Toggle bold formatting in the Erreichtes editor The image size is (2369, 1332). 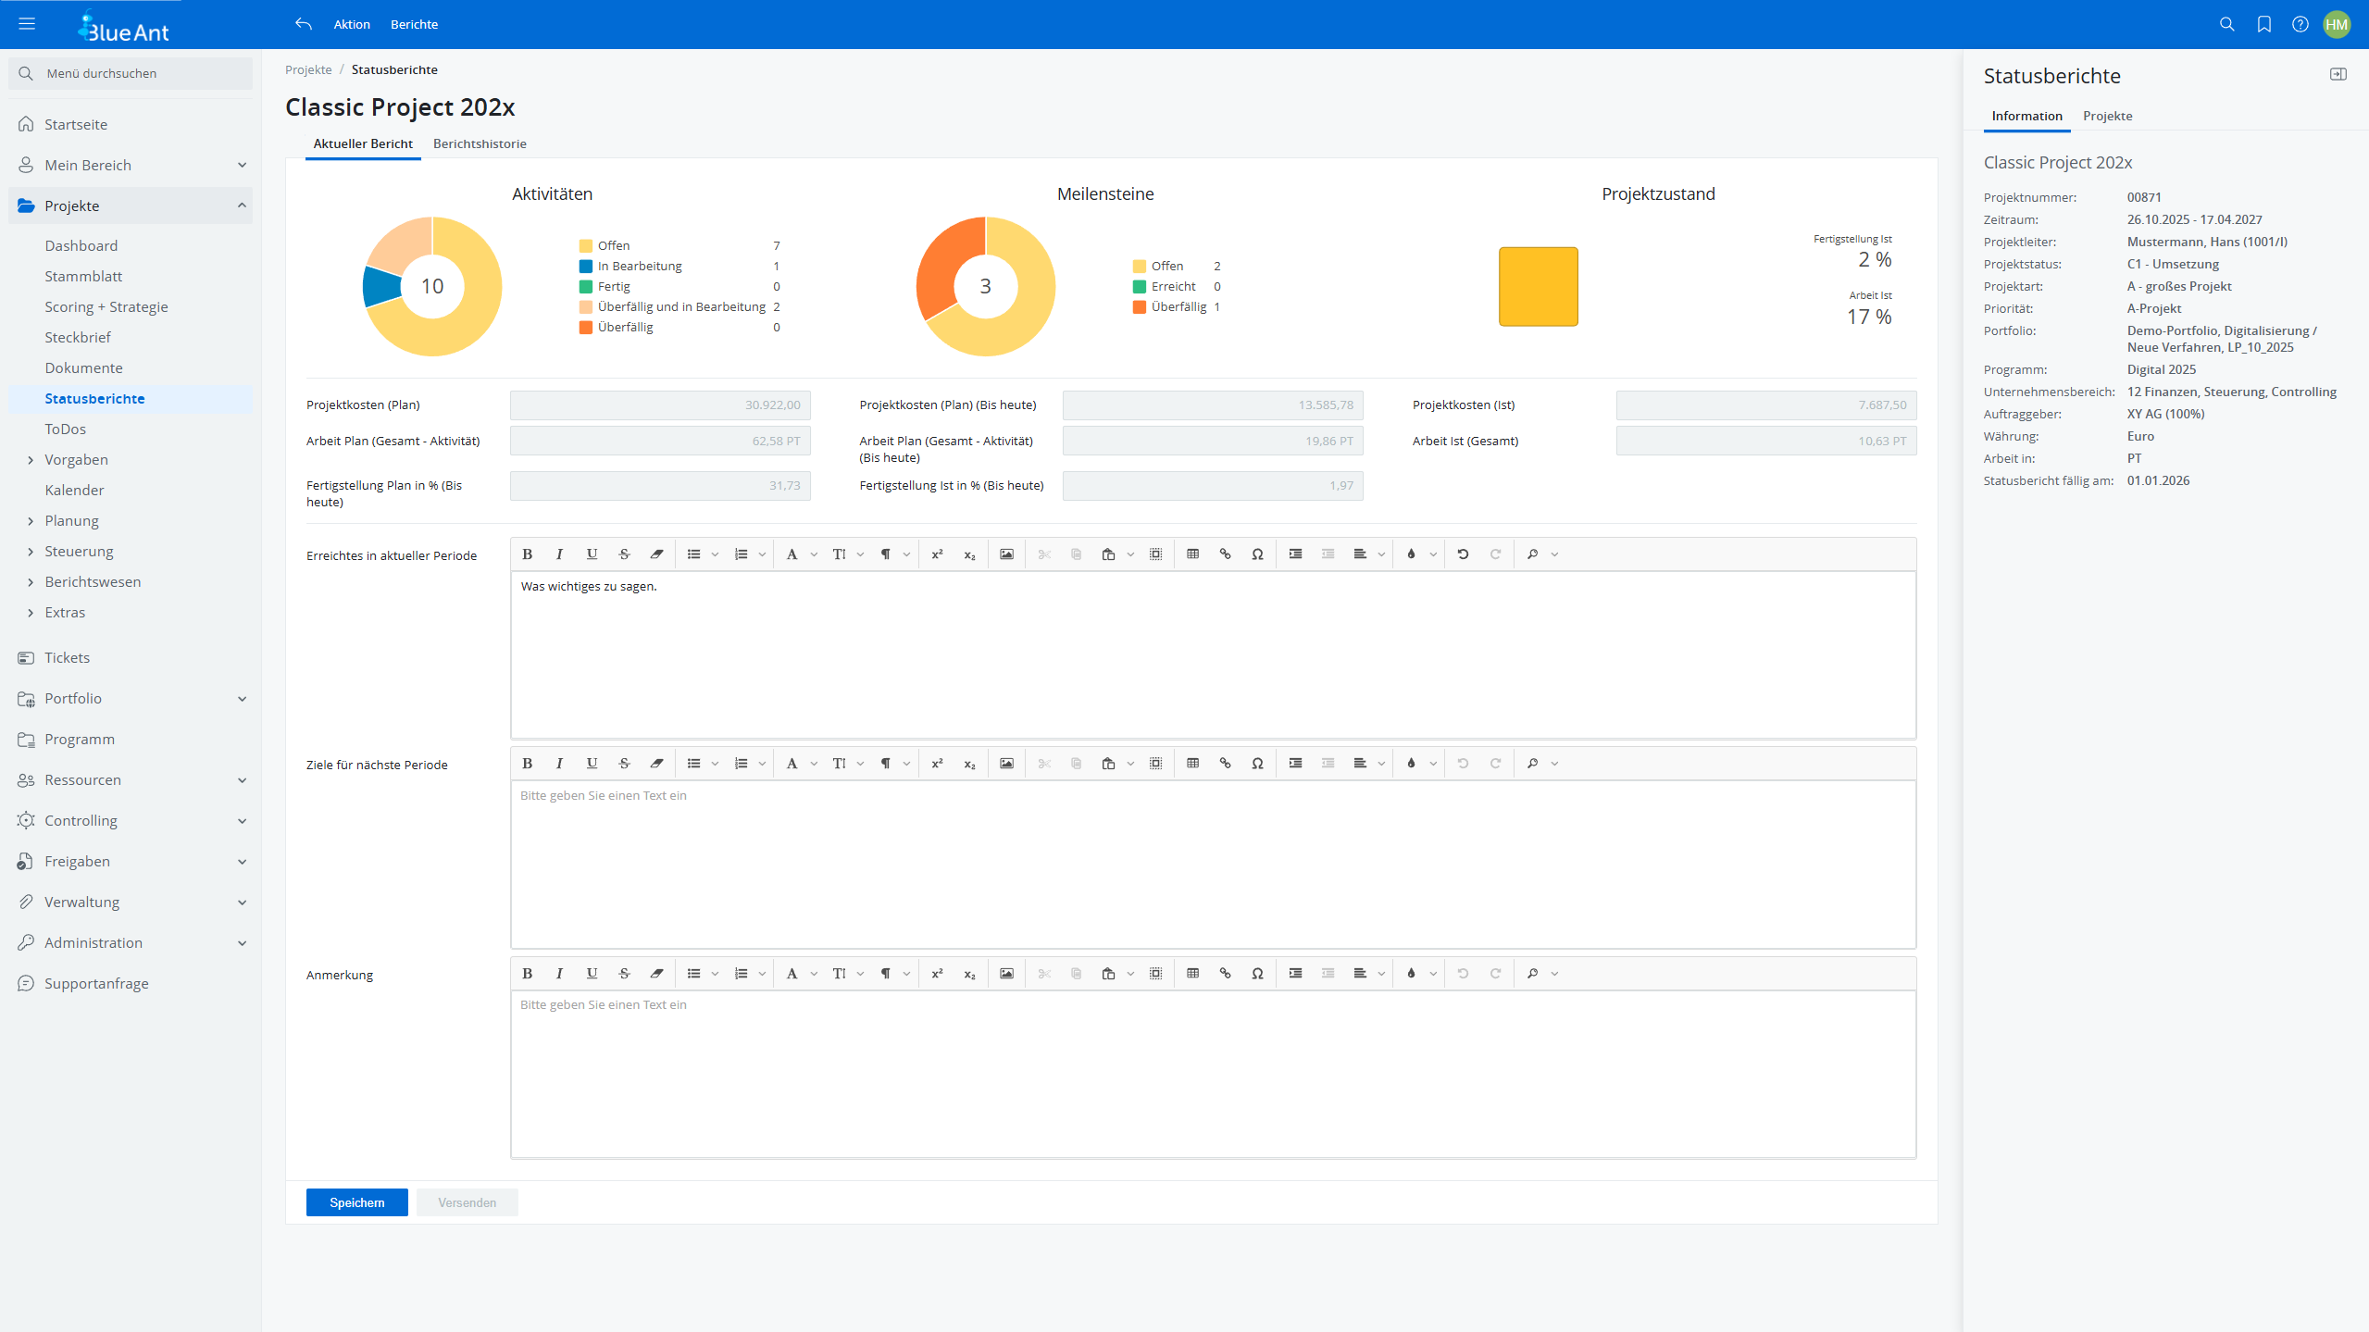tap(528, 554)
